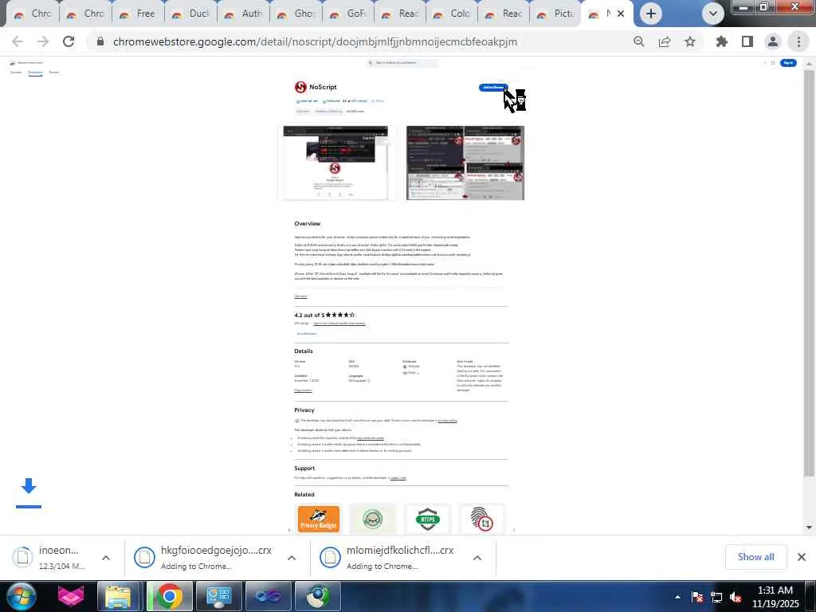Click the privacy policy link
The width and height of the screenshot is (816, 612).
(x=448, y=421)
